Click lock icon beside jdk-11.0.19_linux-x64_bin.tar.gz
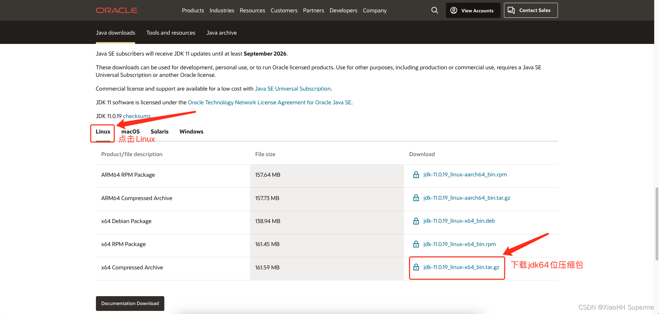The width and height of the screenshot is (659, 314). (416, 267)
